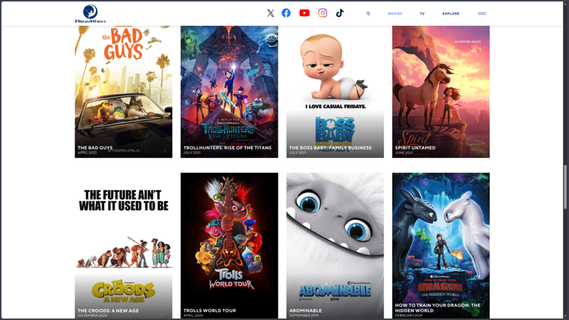Click "HOW TO TRAIN YOUR DRAGON" caption text
The height and width of the screenshot is (320, 569).
pyautogui.click(x=437, y=308)
